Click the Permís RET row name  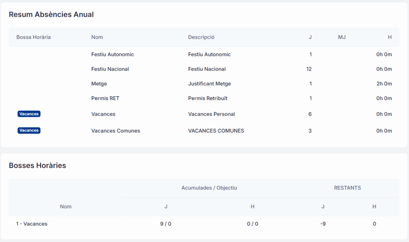click(105, 98)
